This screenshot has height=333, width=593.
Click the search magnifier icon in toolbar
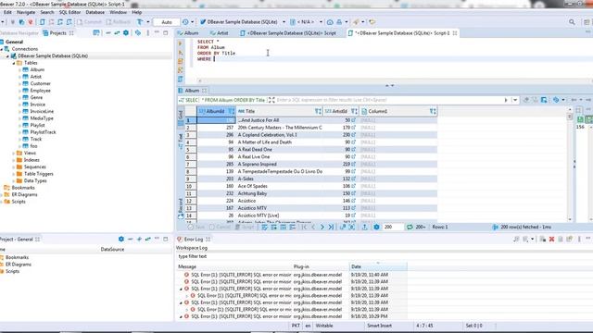[572, 22]
